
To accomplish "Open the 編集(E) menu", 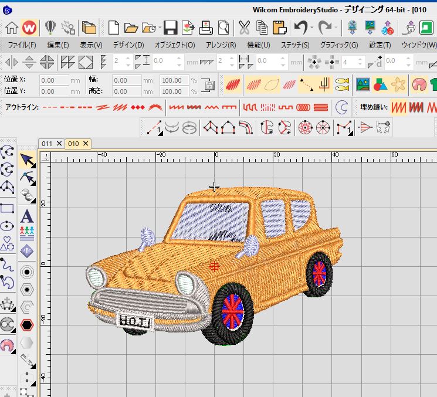I will (58, 45).
